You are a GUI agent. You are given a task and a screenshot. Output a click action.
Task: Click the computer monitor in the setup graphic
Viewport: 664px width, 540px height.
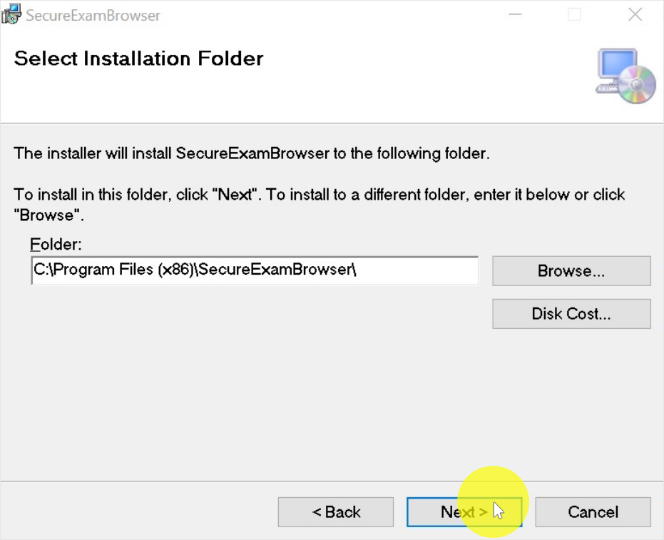[615, 68]
